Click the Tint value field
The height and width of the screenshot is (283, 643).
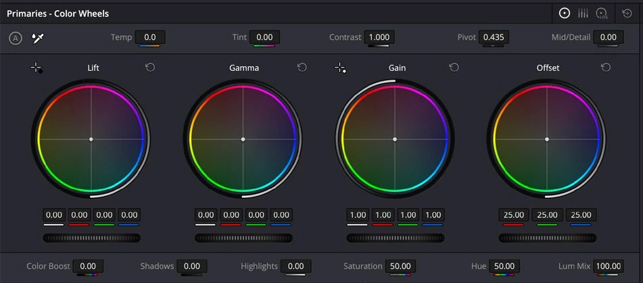pyautogui.click(x=264, y=37)
